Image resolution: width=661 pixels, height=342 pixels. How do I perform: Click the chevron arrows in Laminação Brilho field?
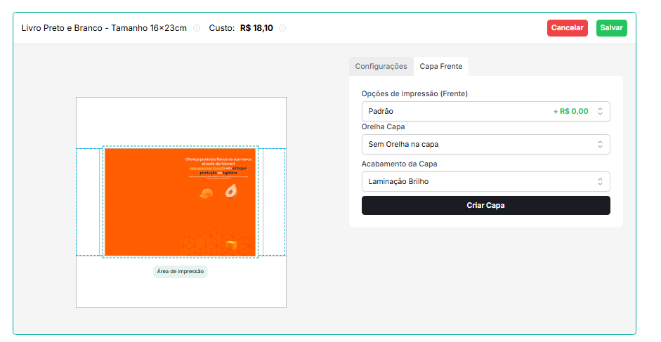(x=600, y=181)
